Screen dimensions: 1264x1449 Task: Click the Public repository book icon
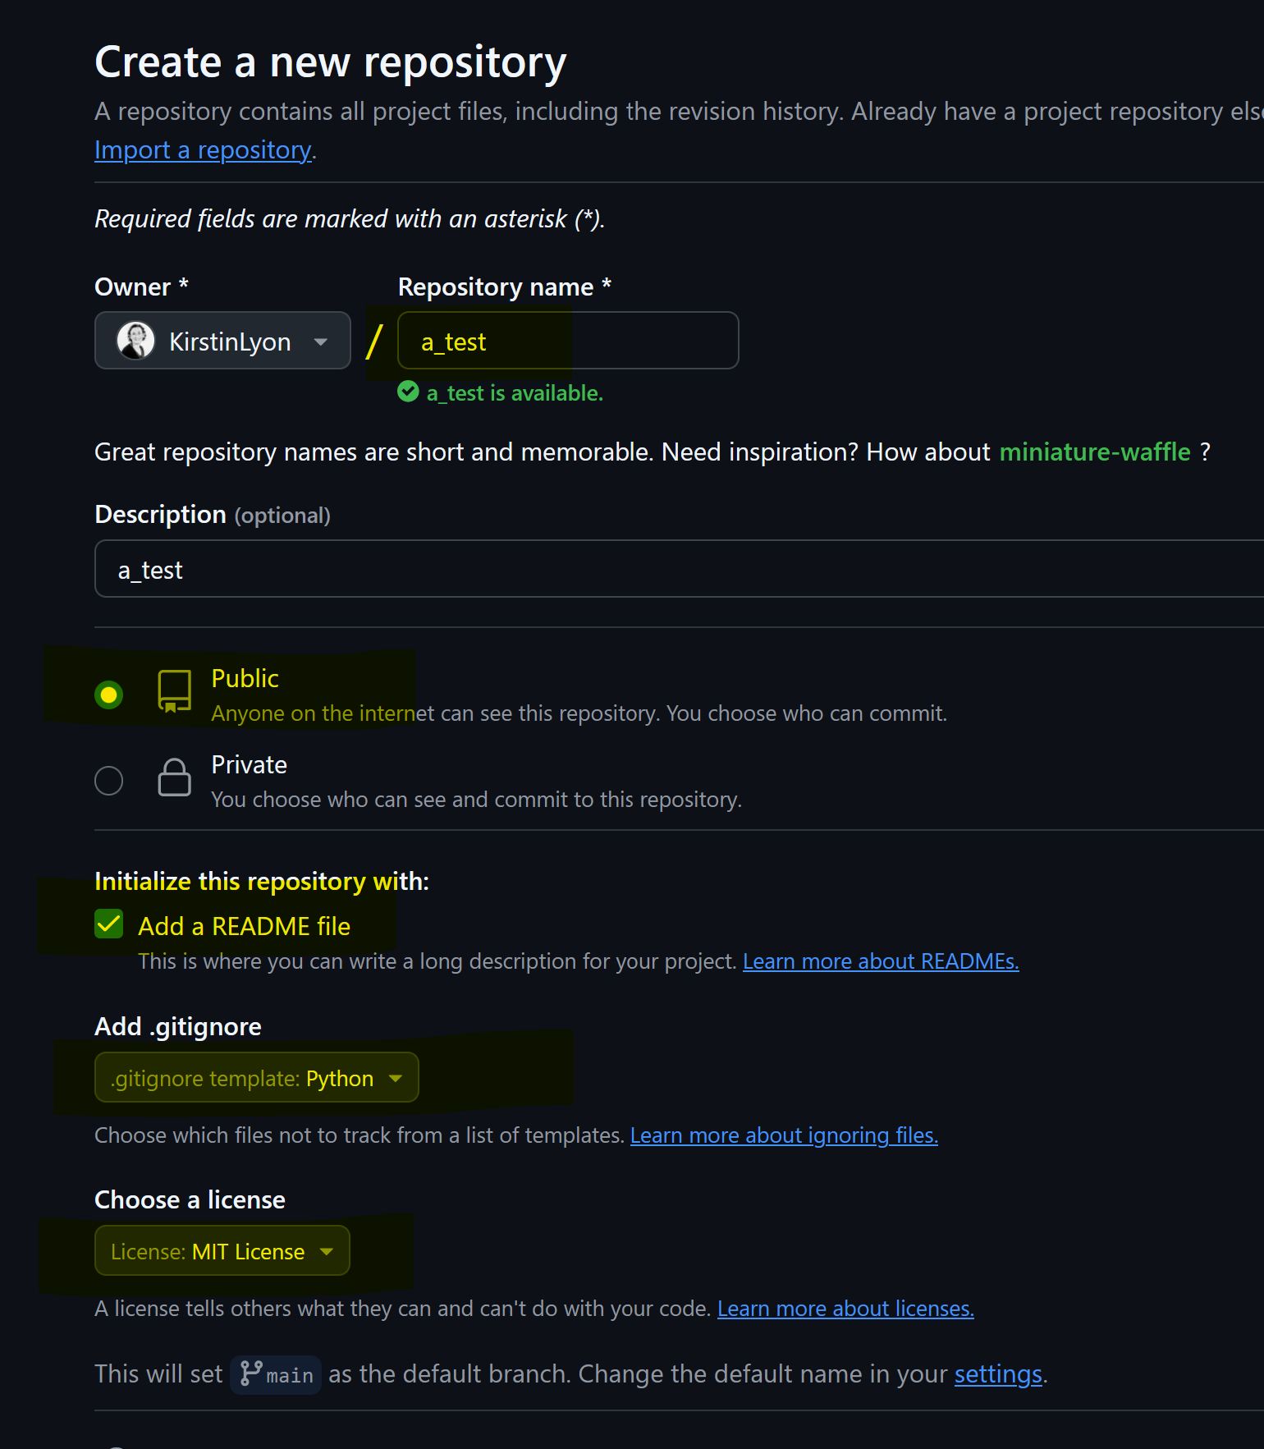click(174, 691)
